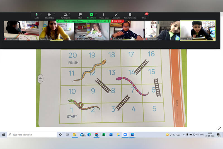The image size is (223, 149).
Task: Click the green signal icon left of sharing text
Action: 58,21
